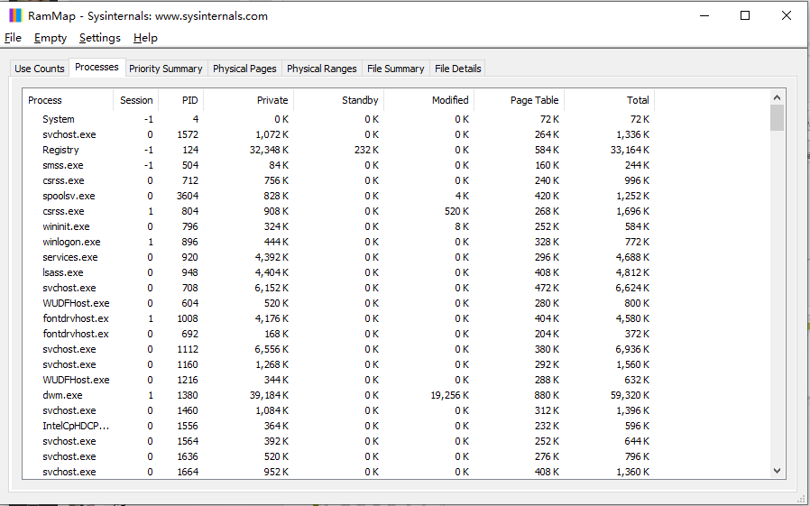Click the scrollbar down arrow
Screen dimensions: 810x506
tap(778, 471)
